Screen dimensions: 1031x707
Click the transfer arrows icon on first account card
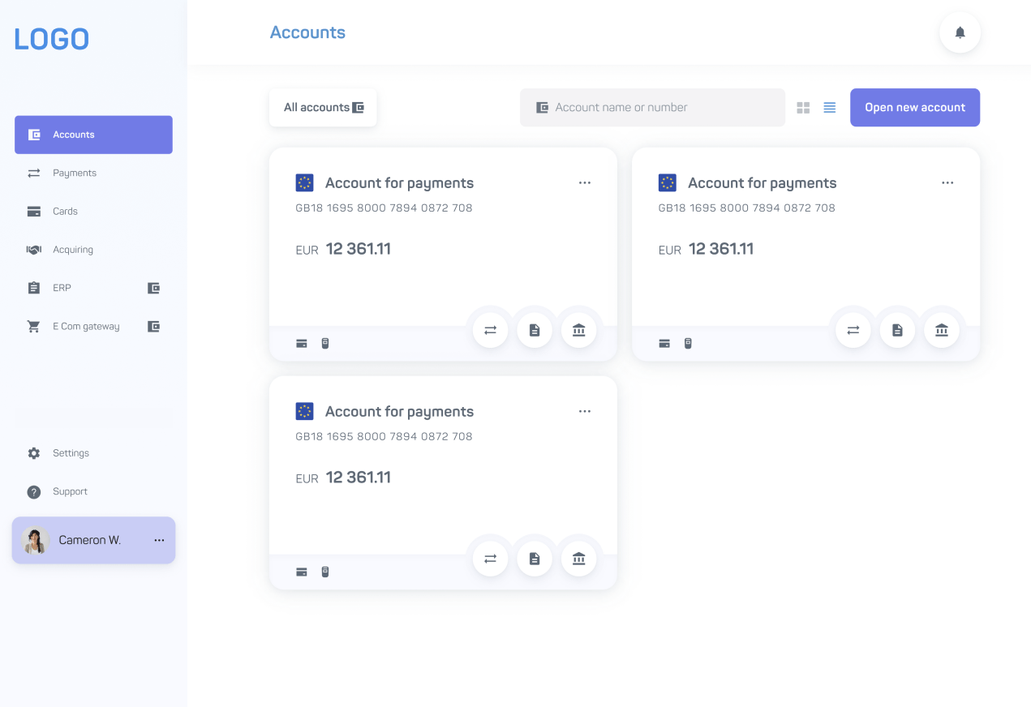pyautogui.click(x=490, y=330)
